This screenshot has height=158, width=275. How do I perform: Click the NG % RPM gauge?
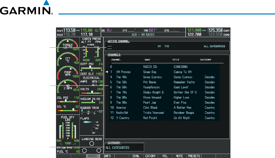68,86
